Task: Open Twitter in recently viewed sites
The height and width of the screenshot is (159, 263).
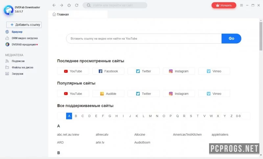Action: pyautogui.click(x=144, y=71)
